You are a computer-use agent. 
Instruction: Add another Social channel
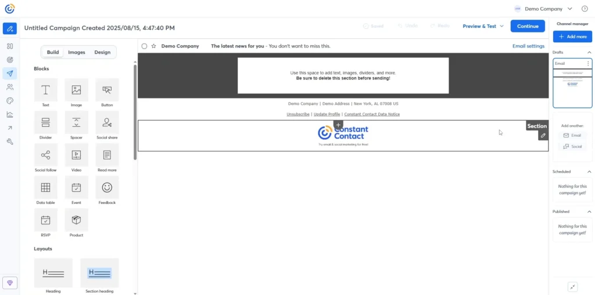(572, 147)
